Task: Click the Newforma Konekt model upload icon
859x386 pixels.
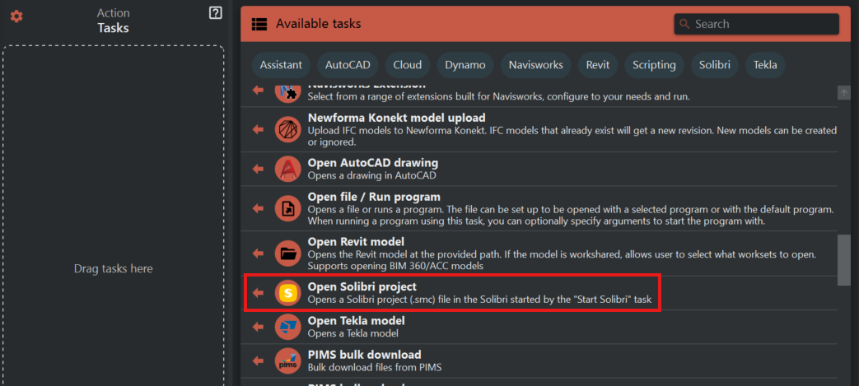Action: (287, 129)
